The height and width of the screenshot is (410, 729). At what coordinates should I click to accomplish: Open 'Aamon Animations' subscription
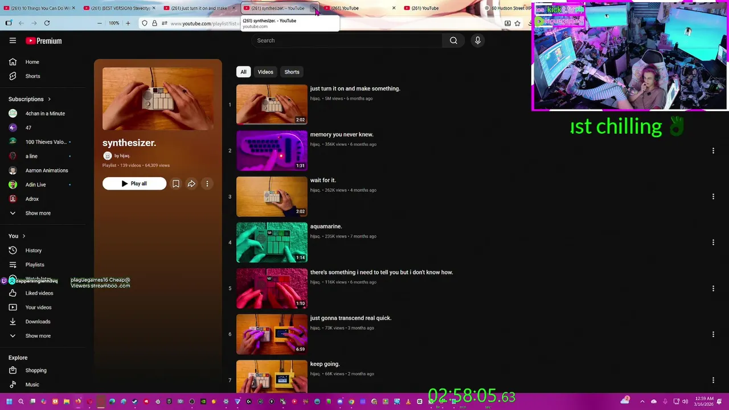click(46, 170)
